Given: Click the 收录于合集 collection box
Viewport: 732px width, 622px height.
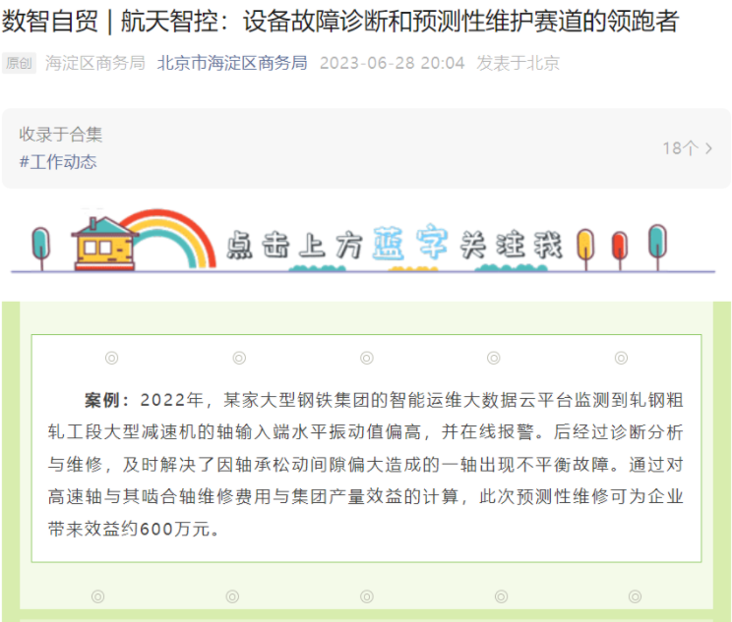Looking at the screenshot, I should tap(366, 148).
